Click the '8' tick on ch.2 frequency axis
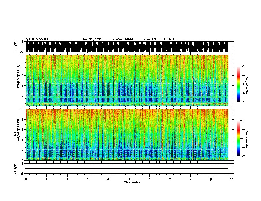This screenshot has height=201, width=261. point(23,120)
